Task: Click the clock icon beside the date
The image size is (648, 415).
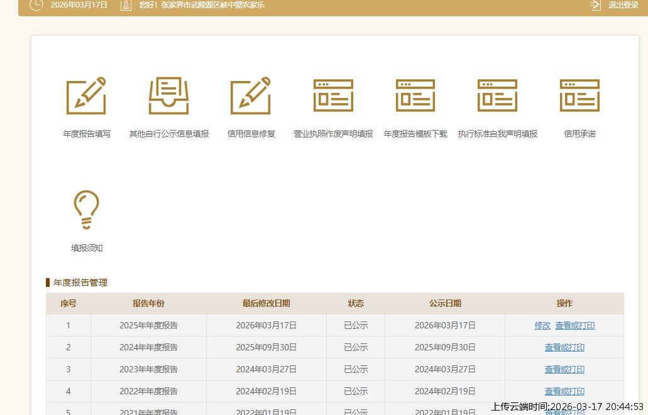Action: point(36,5)
